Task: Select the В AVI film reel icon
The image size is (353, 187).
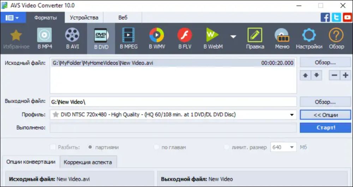Action: tap(72, 35)
